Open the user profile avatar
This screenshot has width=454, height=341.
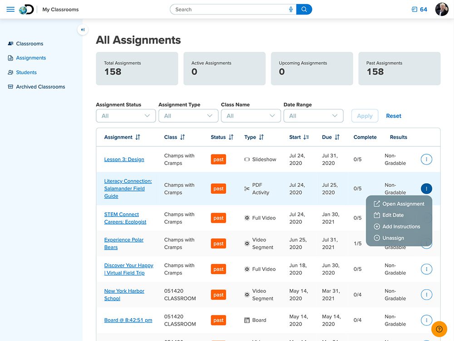[441, 10]
